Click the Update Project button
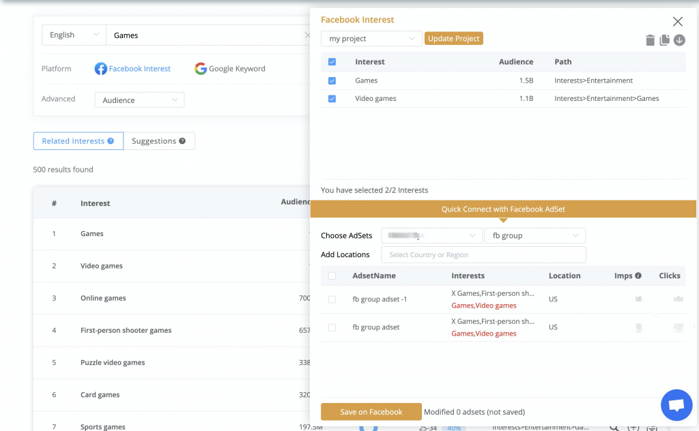699x431 pixels. pyautogui.click(x=454, y=38)
